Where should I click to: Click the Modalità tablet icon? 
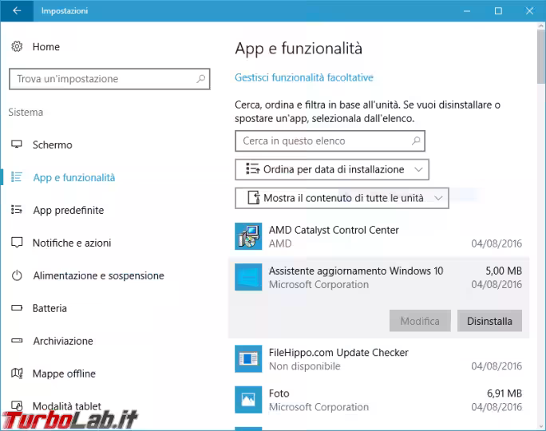coord(17,405)
